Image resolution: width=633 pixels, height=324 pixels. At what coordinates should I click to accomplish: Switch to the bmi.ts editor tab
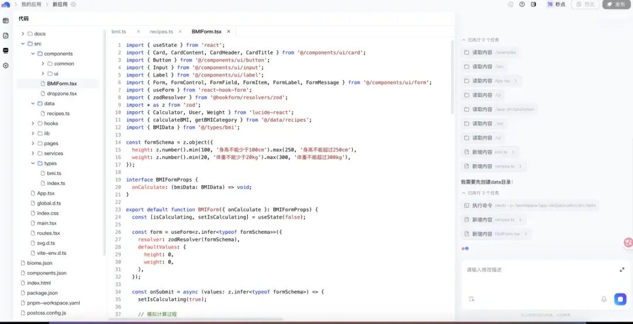click(119, 32)
